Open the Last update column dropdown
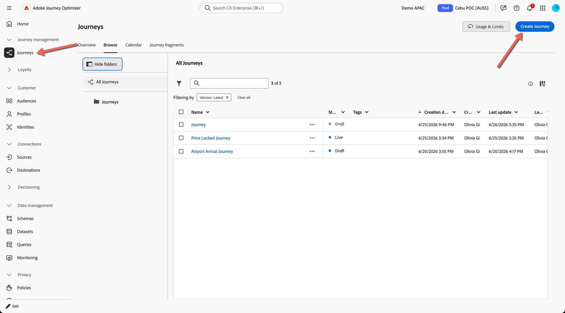565x313 pixels. (x=516, y=112)
